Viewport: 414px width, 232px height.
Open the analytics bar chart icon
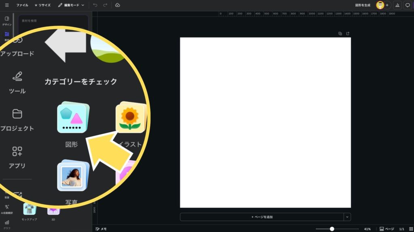pyautogui.click(x=397, y=5)
